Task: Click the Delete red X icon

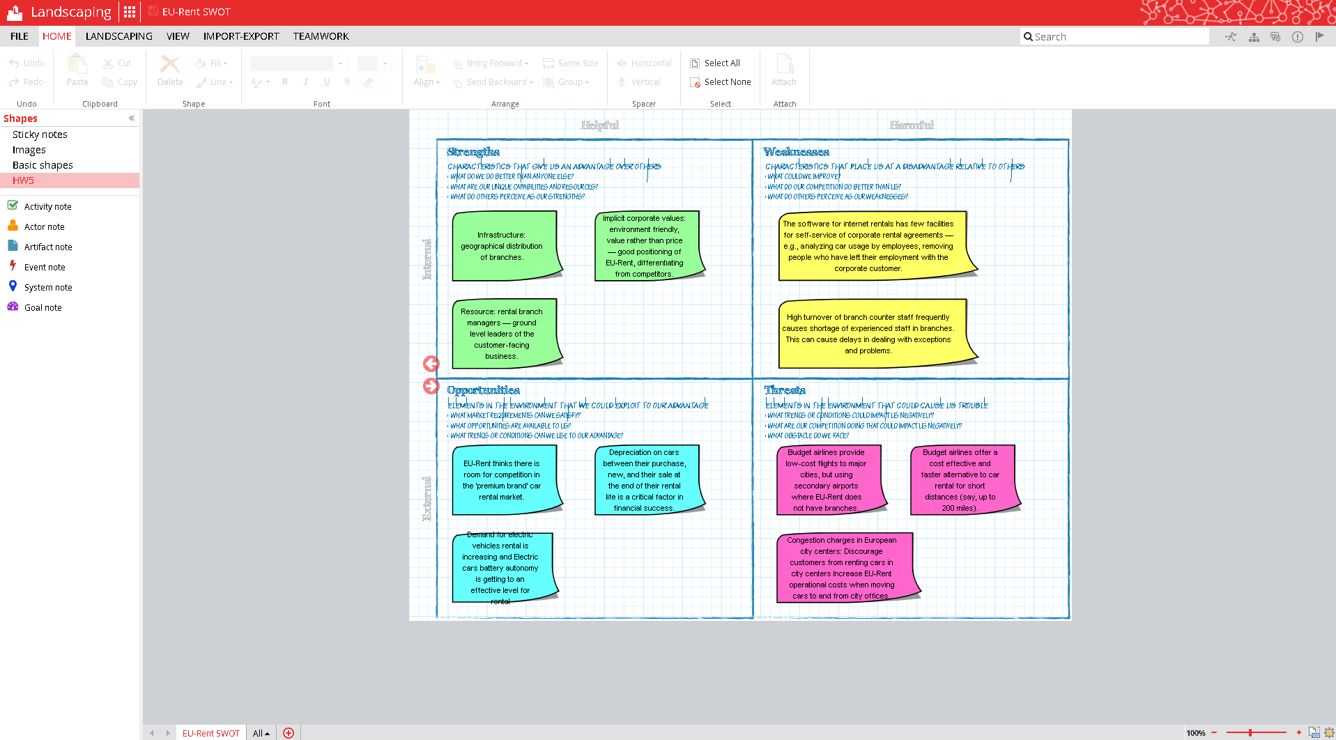Action: tap(170, 64)
